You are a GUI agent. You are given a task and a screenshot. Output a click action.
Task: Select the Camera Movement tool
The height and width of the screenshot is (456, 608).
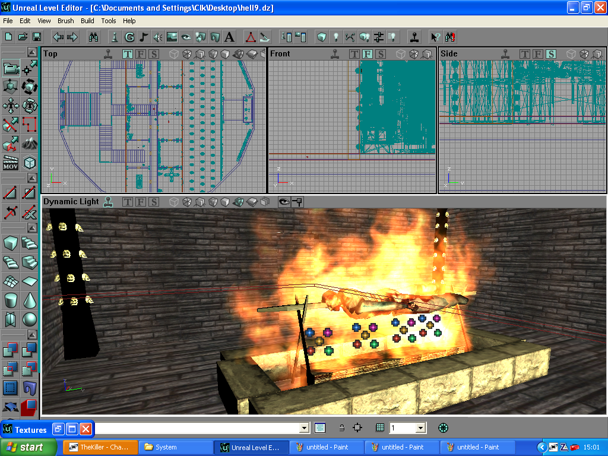(x=11, y=68)
